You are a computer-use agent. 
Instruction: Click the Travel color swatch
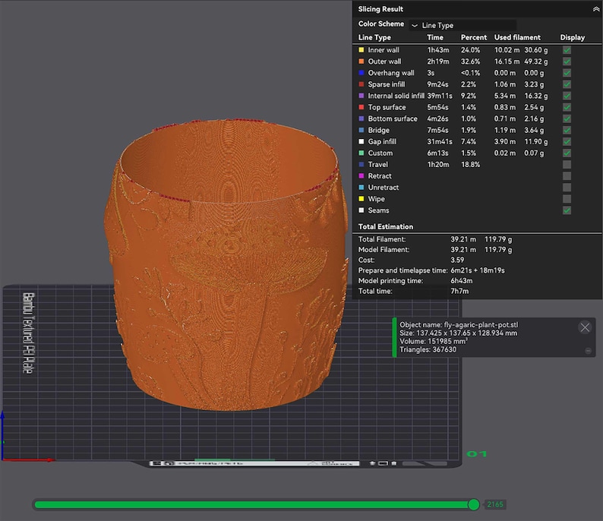coord(361,164)
